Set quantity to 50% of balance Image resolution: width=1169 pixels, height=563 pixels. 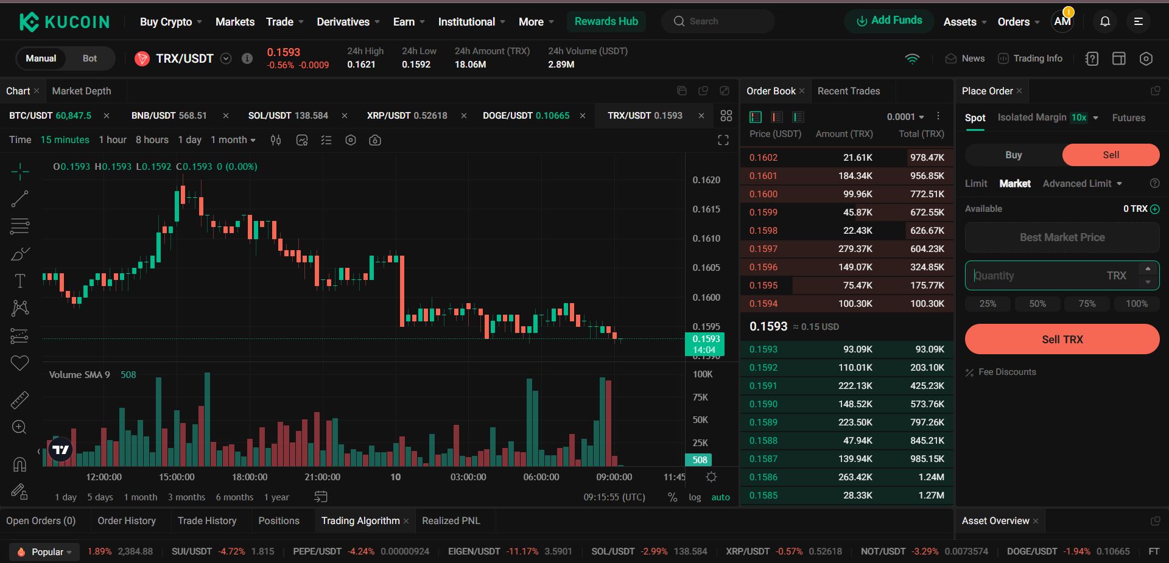[1037, 304]
